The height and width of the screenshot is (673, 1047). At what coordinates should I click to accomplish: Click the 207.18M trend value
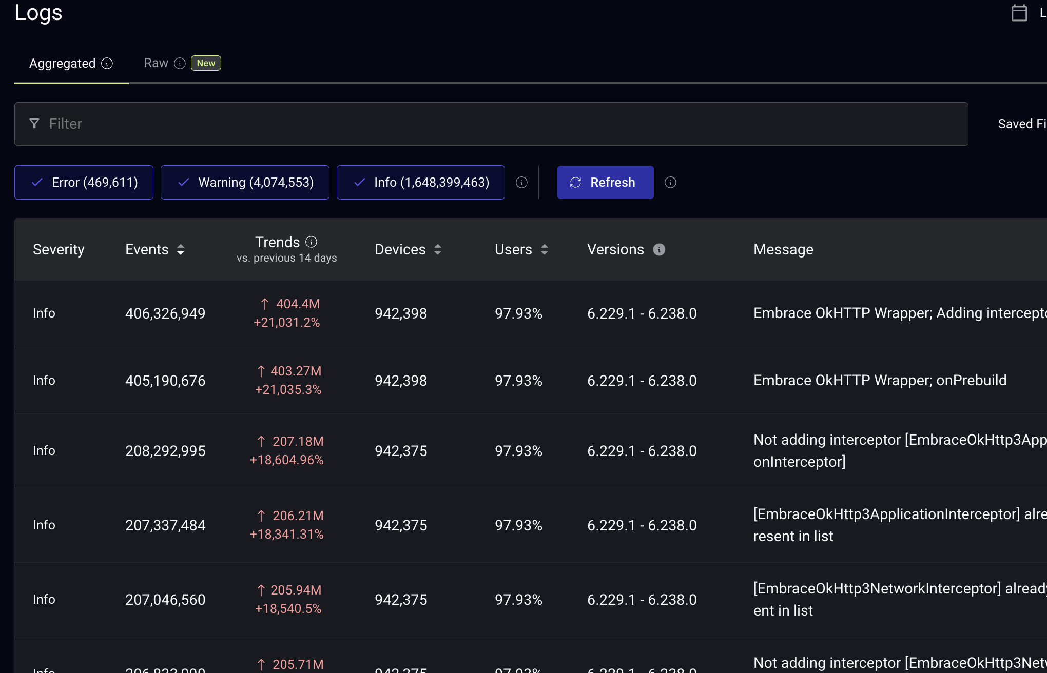tap(298, 441)
